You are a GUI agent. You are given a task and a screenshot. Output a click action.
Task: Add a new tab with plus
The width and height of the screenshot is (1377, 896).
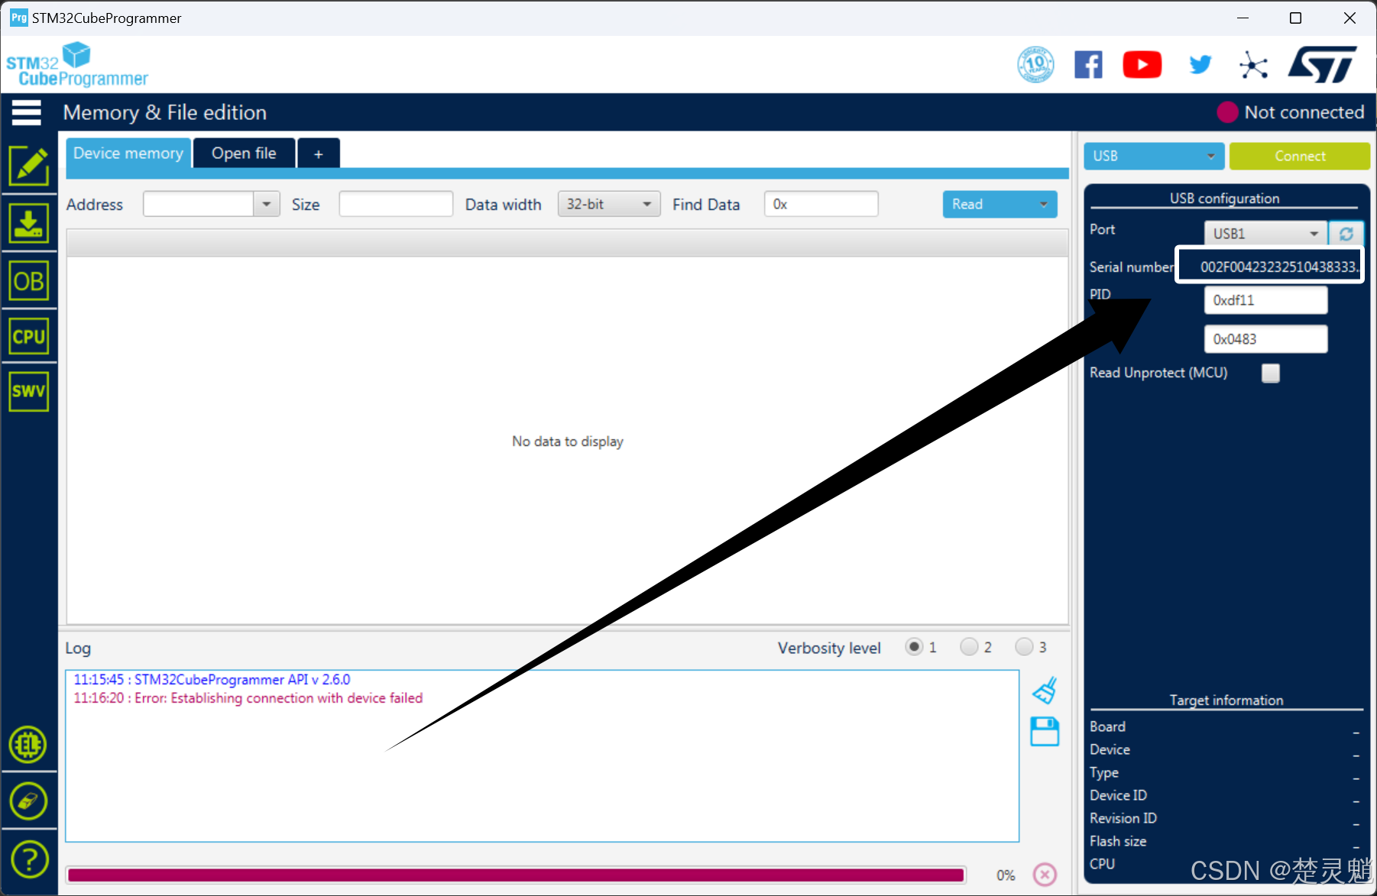tap(318, 154)
